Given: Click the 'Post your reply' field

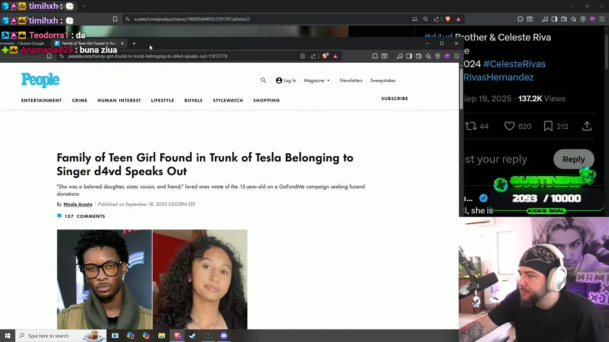Looking at the screenshot, I should click(x=496, y=159).
